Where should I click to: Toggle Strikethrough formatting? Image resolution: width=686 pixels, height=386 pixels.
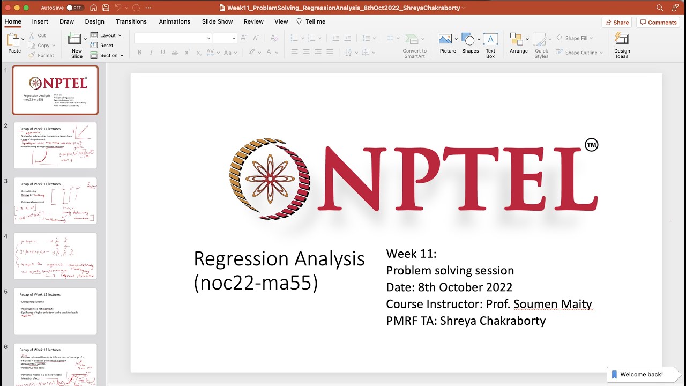click(x=175, y=53)
